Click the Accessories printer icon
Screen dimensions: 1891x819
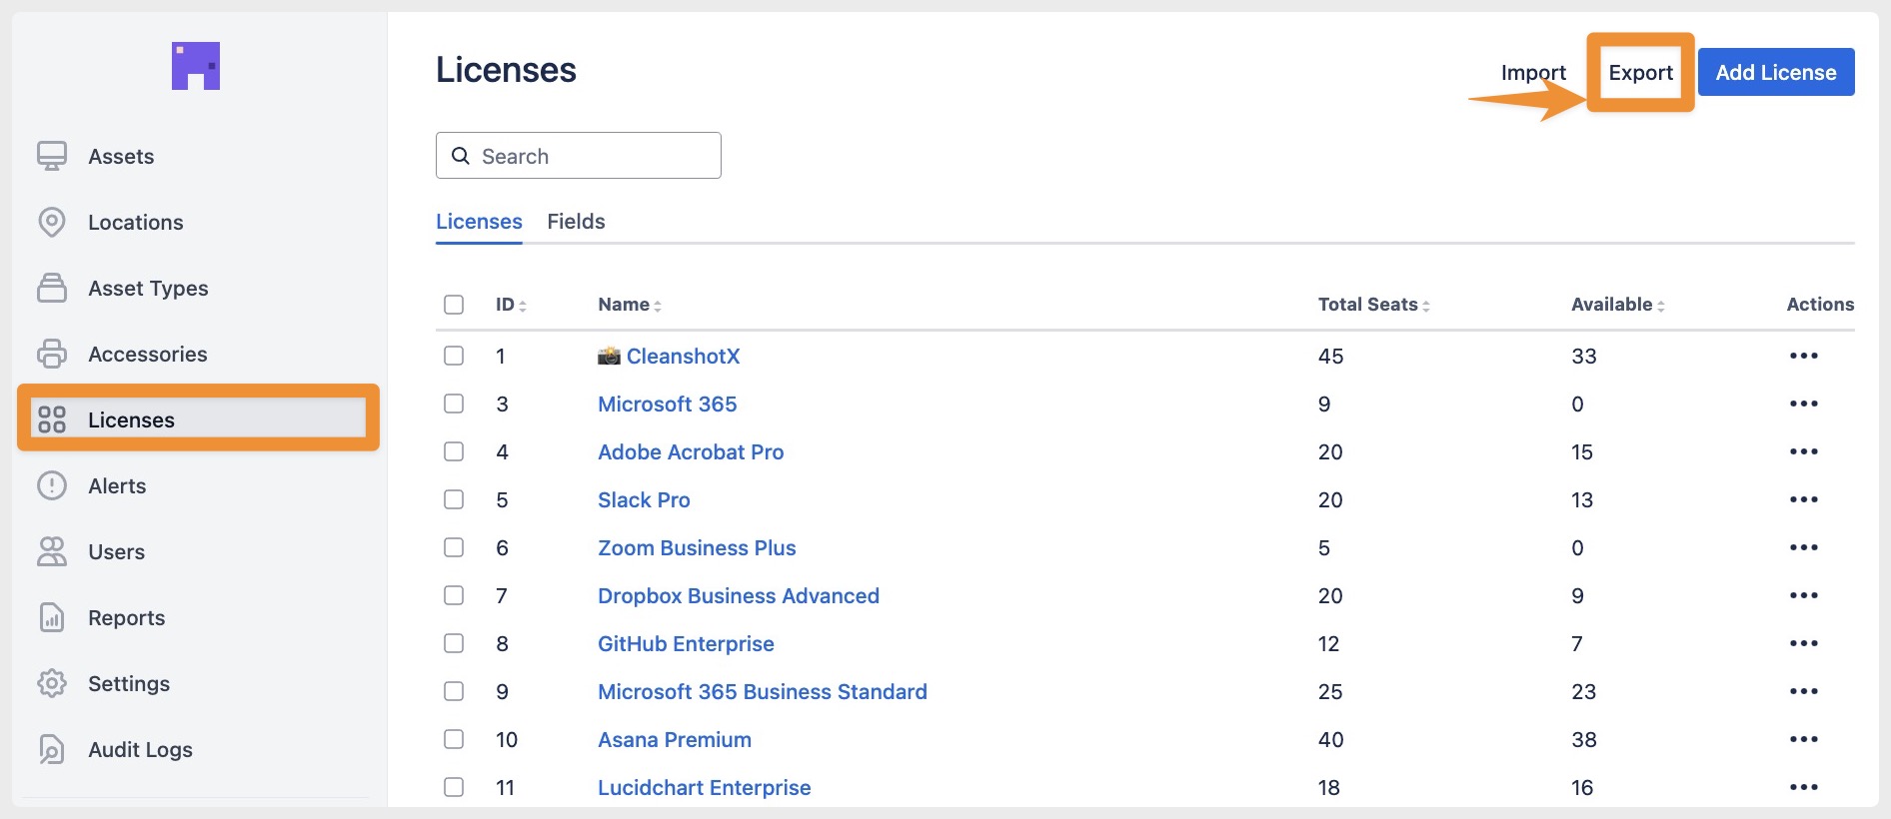(52, 354)
